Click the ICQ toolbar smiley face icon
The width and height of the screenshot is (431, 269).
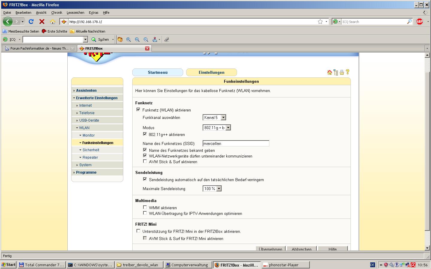[x=120, y=39]
